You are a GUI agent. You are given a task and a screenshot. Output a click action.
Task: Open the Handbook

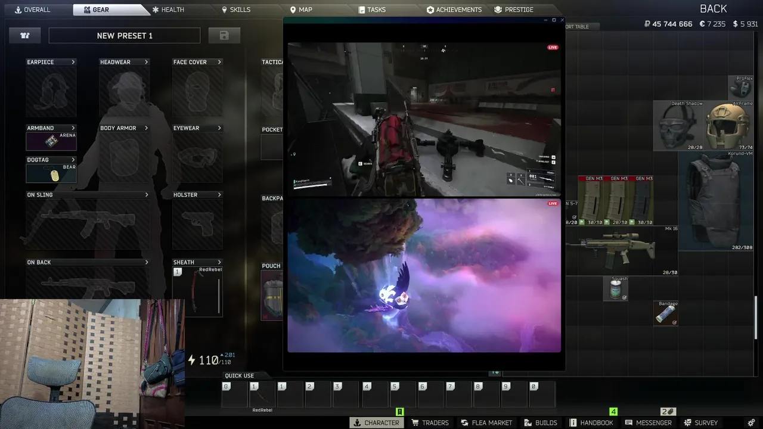(x=591, y=422)
